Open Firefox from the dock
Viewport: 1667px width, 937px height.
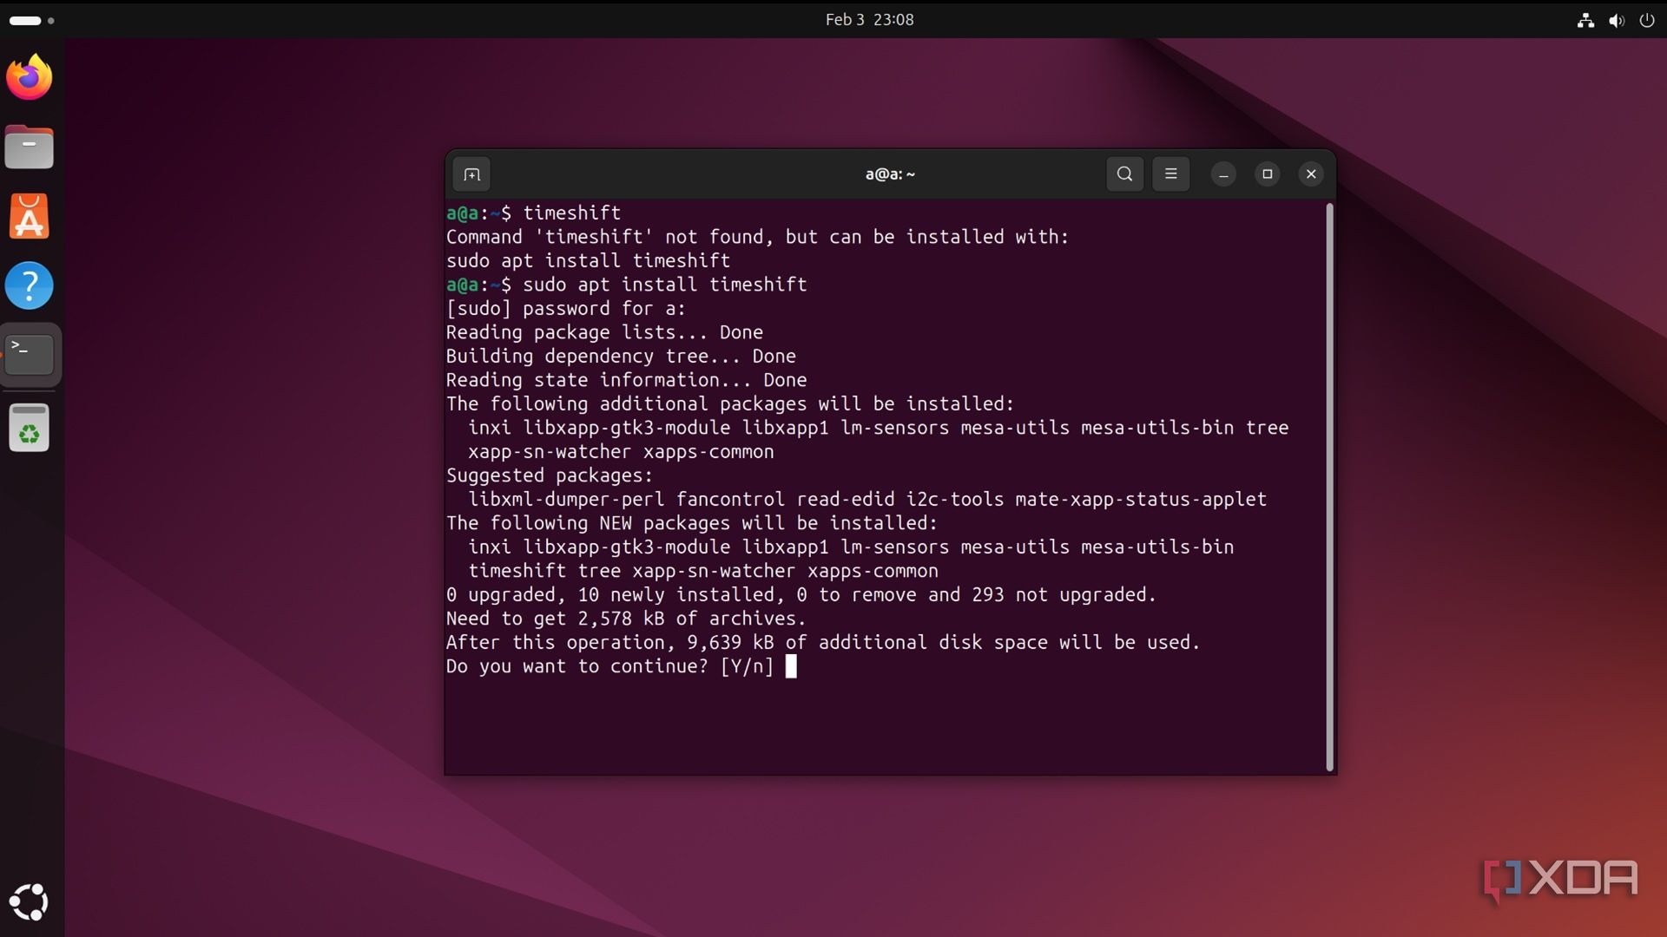pyautogui.click(x=30, y=77)
